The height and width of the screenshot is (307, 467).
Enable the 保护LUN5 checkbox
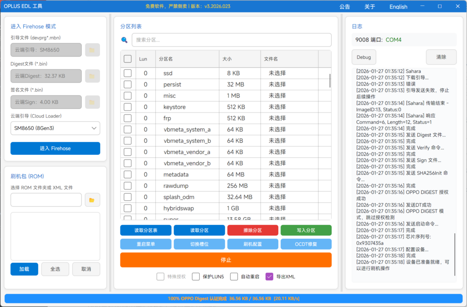[x=196, y=276]
